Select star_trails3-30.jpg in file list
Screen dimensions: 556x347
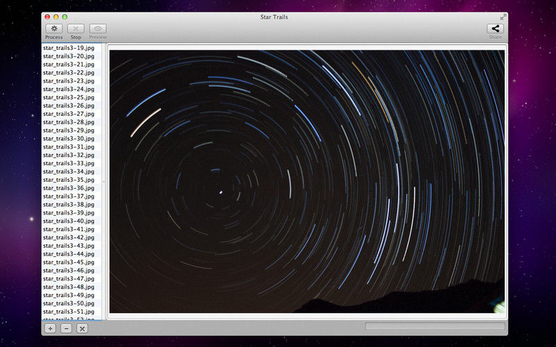coord(72,138)
